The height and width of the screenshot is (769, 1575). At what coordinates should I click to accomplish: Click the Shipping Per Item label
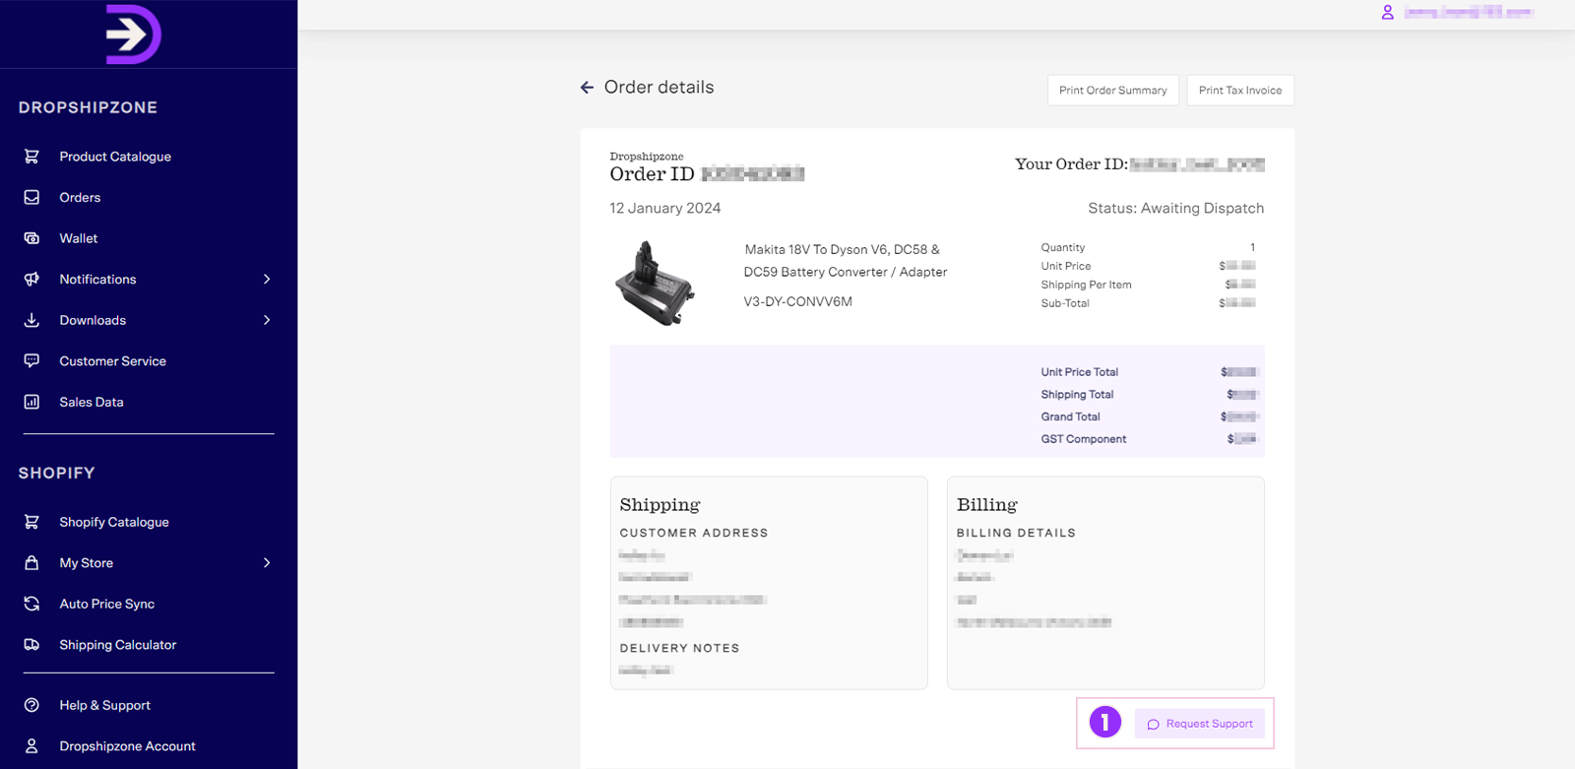(x=1087, y=285)
